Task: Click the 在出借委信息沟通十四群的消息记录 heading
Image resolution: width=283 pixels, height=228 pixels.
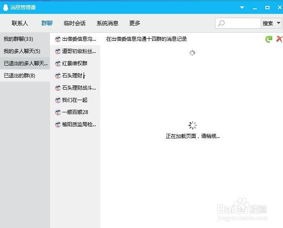Action: 147,39
